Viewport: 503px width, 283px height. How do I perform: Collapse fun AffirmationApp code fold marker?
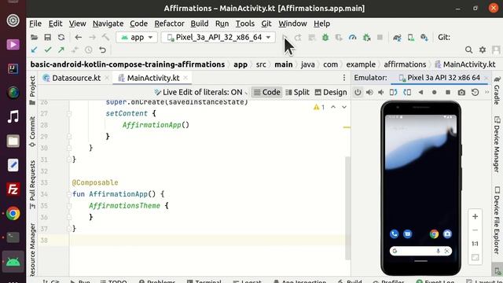click(68, 194)
